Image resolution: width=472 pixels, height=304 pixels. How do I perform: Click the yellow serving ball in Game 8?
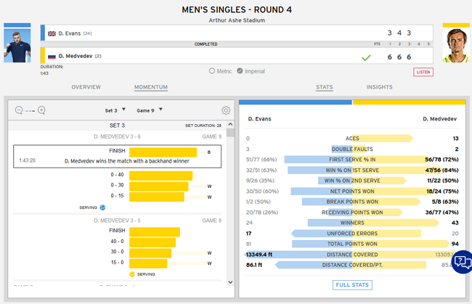tap(131, 274)
